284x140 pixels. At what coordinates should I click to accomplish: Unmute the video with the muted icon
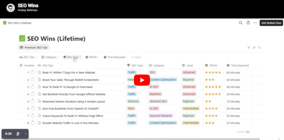[x=18, y=134]
